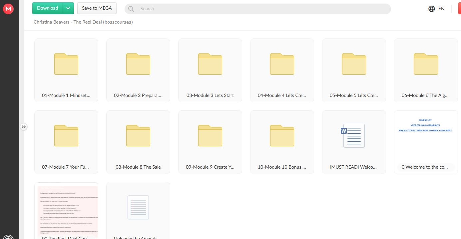The height and width of the screenshot is (239, 461).
Task: Click the MEGA logo icon
Action: click(8, 9)
